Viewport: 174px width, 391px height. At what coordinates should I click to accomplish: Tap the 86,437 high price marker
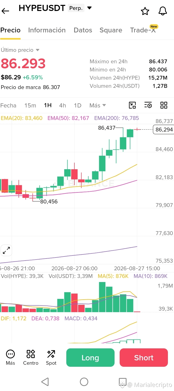[107, 128]
